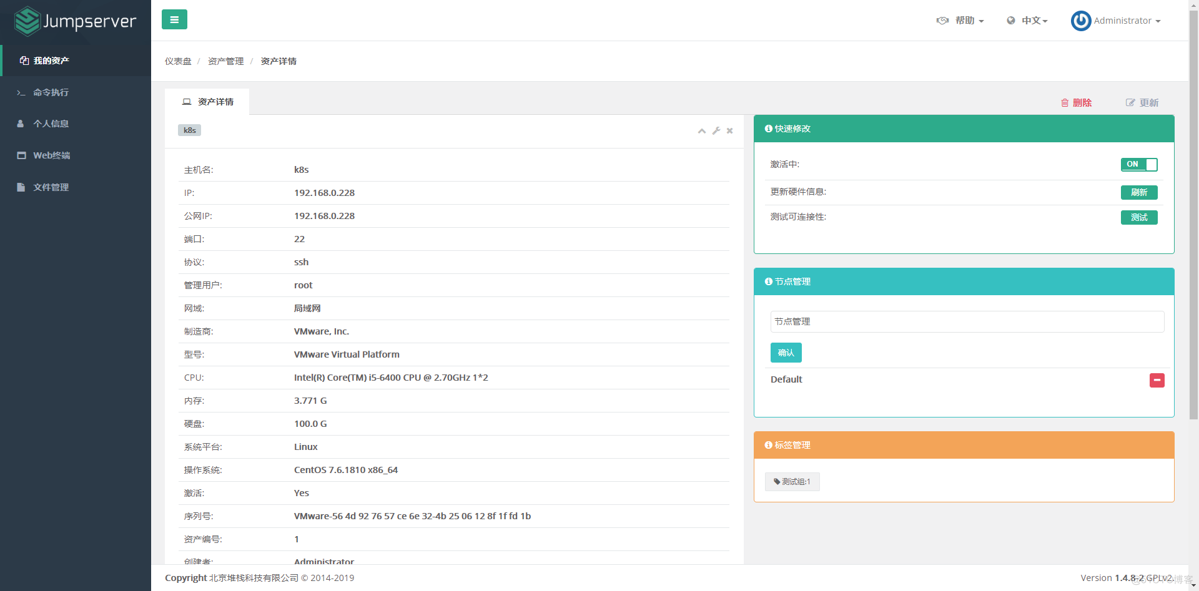The width and height of the screenshot is (1199, 591).
Task: Click the 资产详情 breadcrumb text
Action: point(279,61)
